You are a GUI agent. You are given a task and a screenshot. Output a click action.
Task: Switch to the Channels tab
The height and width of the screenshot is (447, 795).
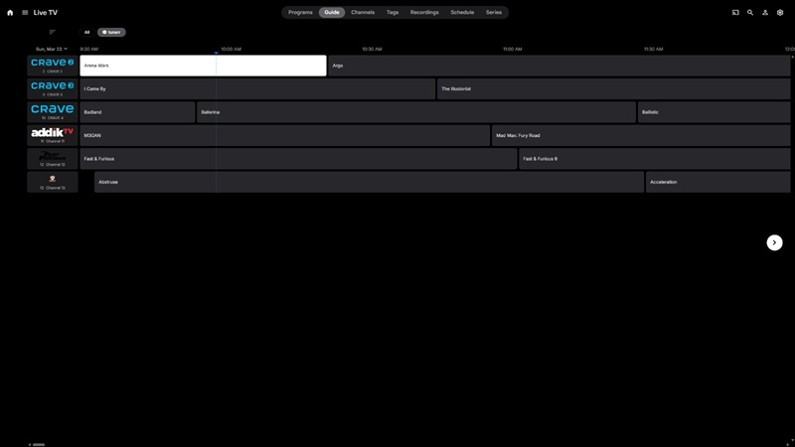point(363,12)
